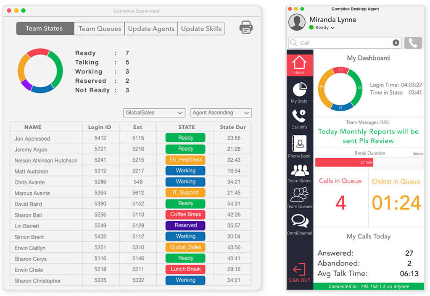The image size is (430, 296).
Task: Click Simon Brent's Working state badge
Action: [185, 236]
